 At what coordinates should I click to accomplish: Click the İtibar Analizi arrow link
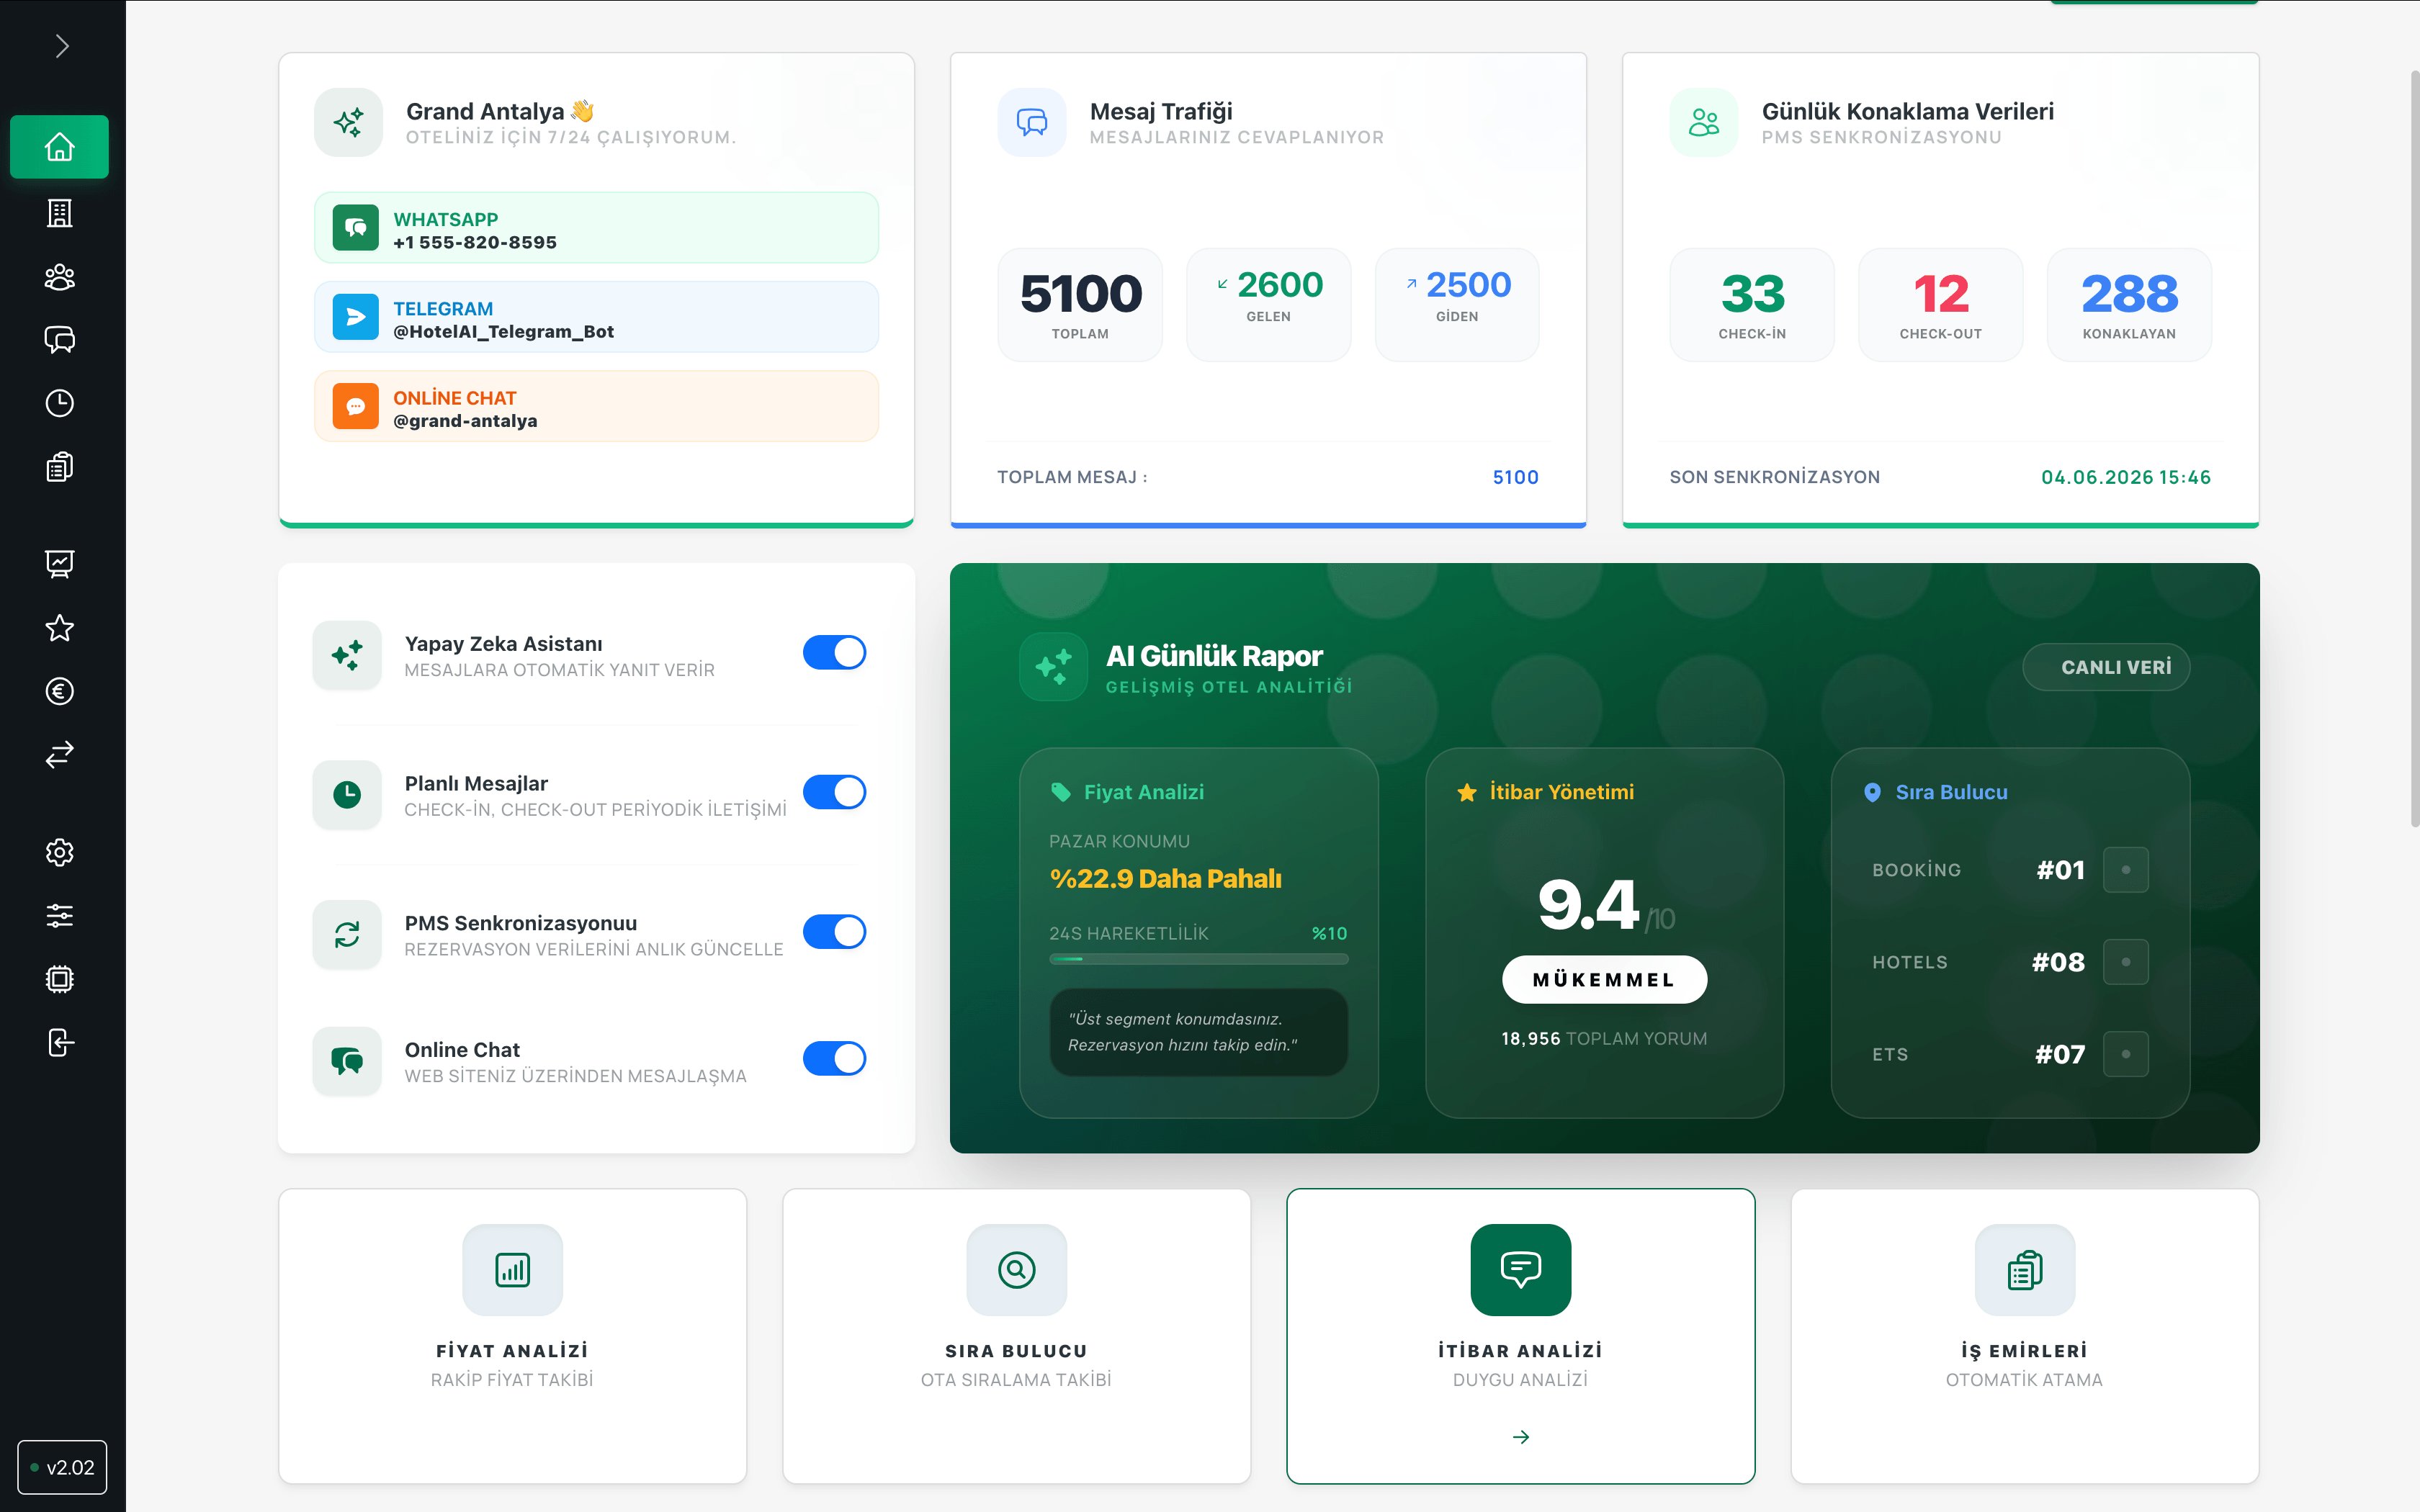click(x=1520, y=1437)
